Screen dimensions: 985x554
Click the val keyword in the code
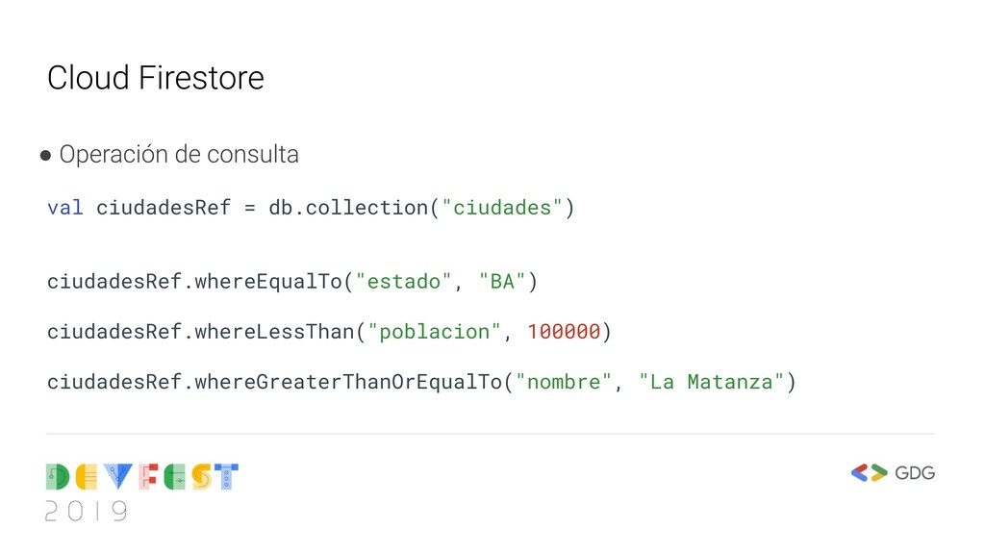pos(64,208)
